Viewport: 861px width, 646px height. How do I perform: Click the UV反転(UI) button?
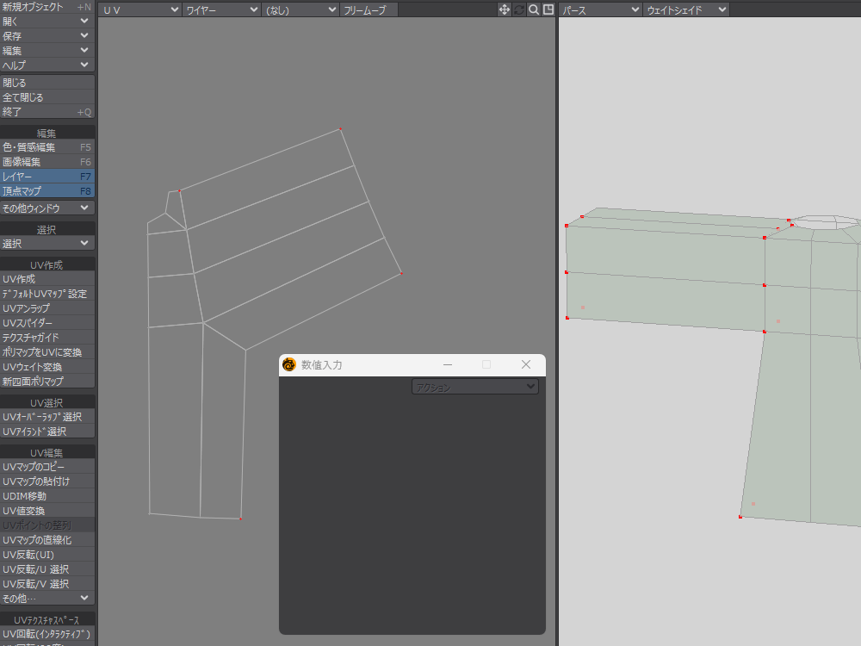[x=47, y=555]
